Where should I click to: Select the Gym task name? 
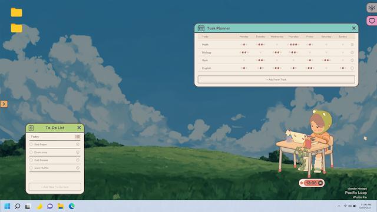(205, 60)
